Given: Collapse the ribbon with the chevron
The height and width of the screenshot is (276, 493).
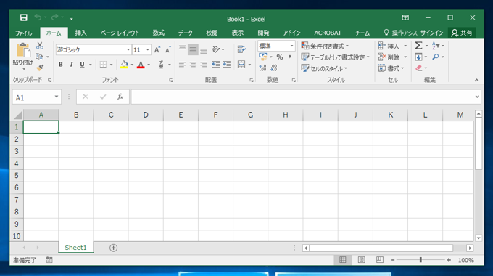Looking at the screenshot, I should (476, 81).
